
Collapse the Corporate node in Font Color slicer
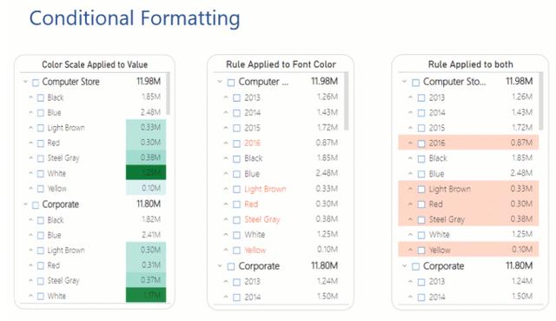(x=220, y=265)
